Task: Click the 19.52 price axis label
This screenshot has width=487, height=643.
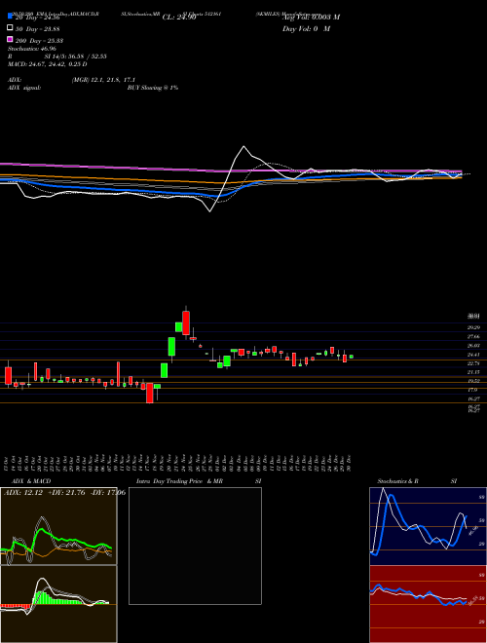Action: (473, 381)
